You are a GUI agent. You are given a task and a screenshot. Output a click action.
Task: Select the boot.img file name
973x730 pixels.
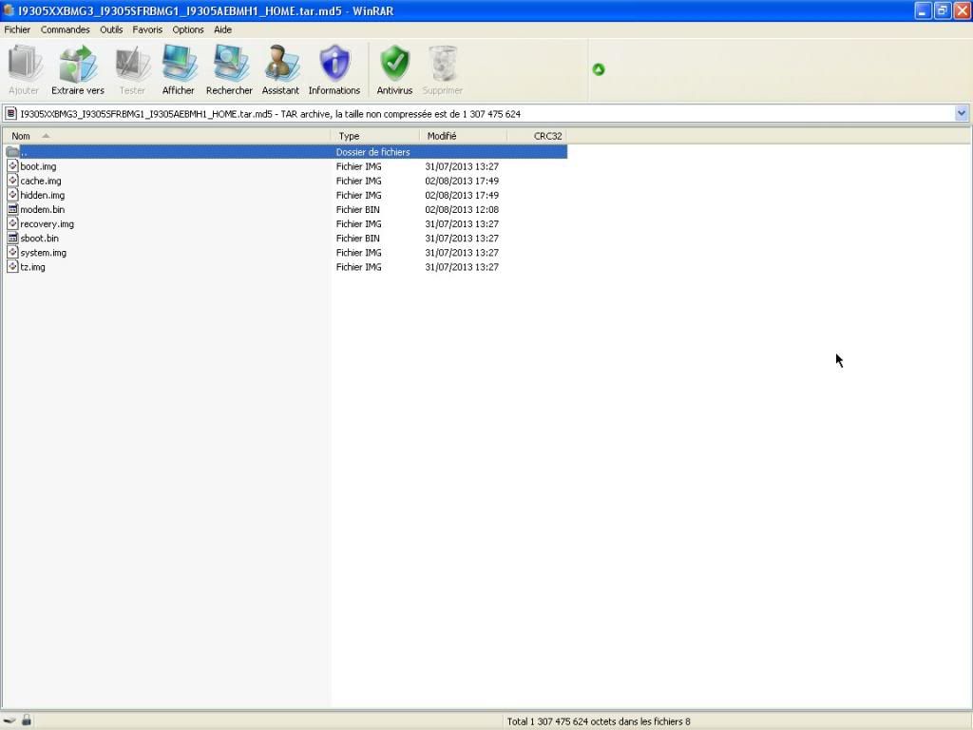click(38, 166)
